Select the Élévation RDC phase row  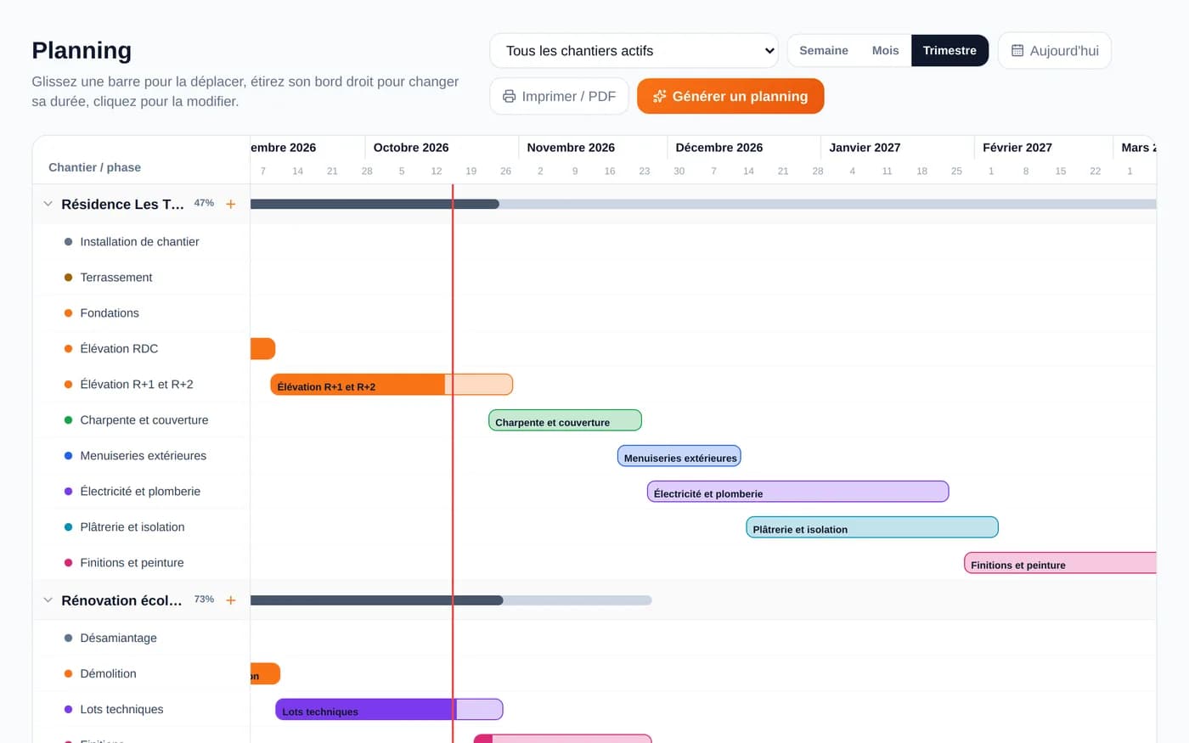click(x=141, y=349)
